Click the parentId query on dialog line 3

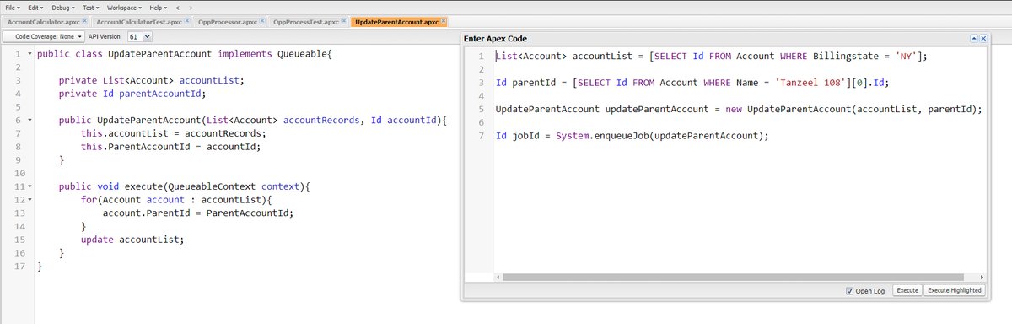(692, 83)
